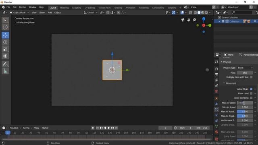Open the View Layer properties tab

[216, 80]
